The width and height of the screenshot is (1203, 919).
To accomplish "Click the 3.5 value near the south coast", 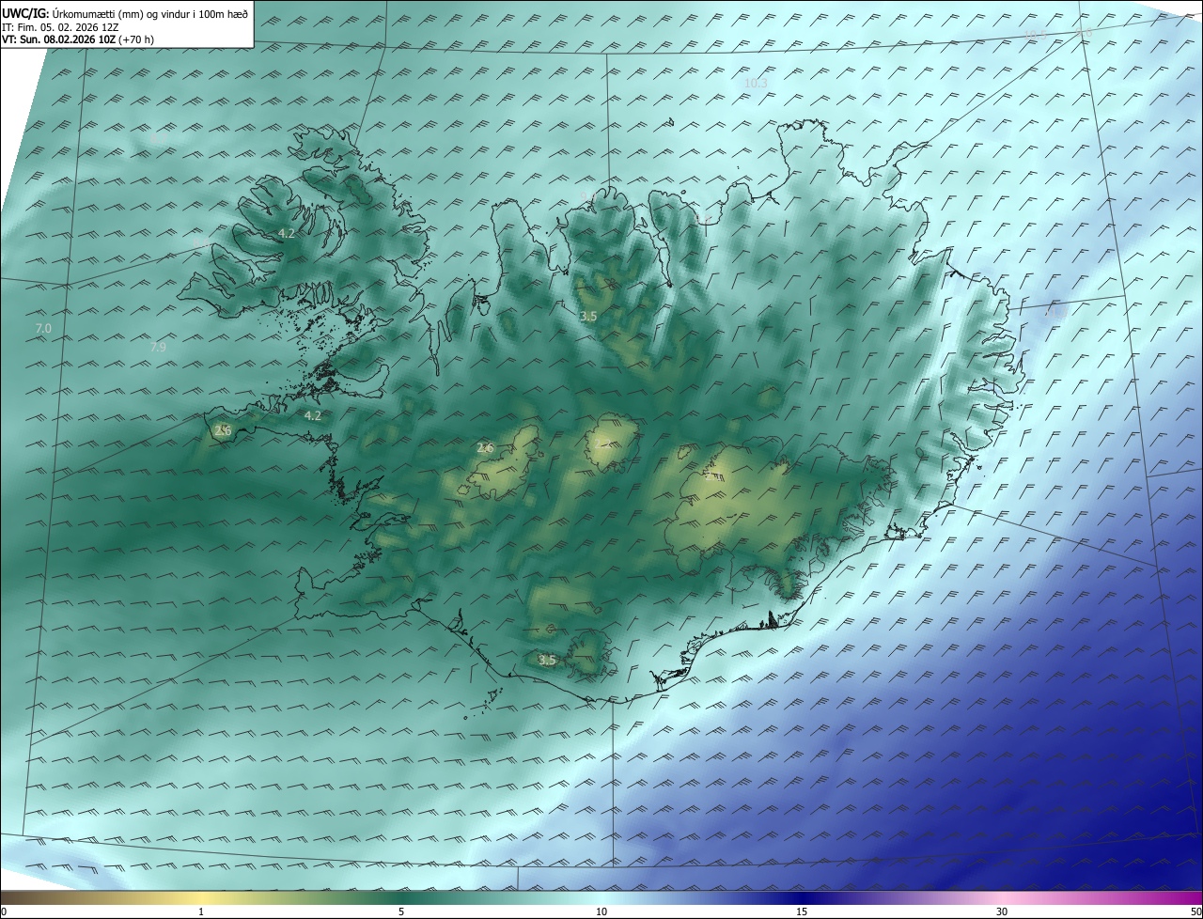I will click(x=547, y=661).
